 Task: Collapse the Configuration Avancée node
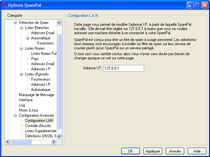click(x=15, y=115)
